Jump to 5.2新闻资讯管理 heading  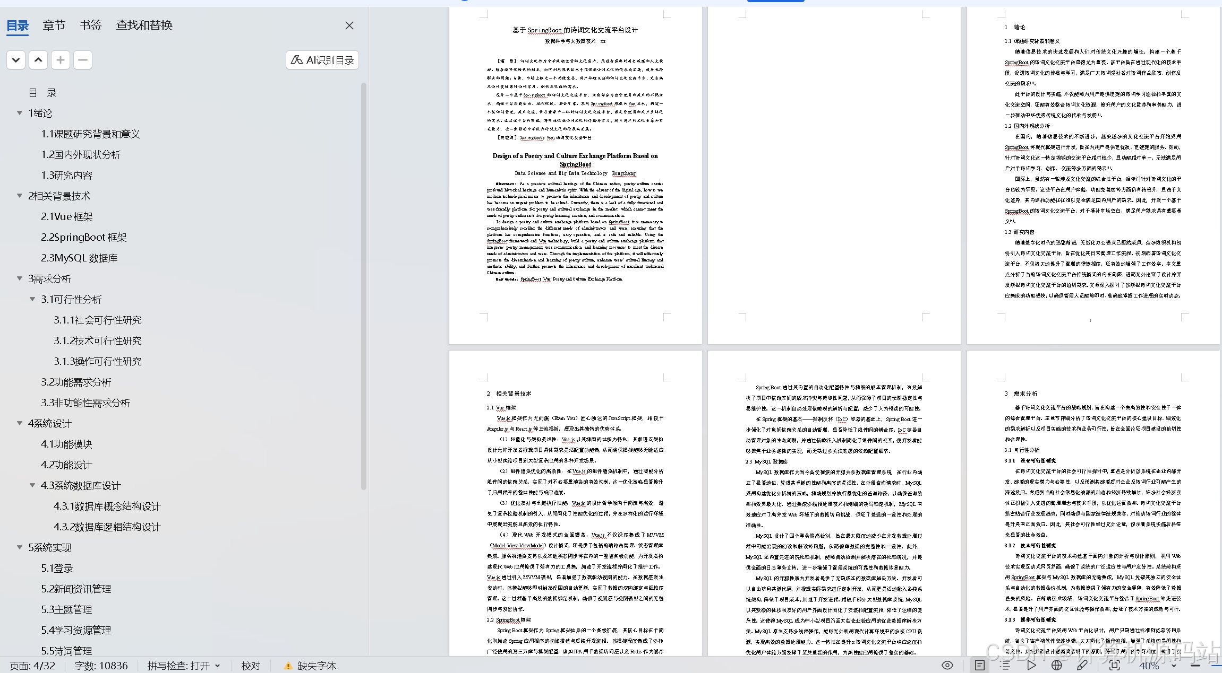pos(76,589)
